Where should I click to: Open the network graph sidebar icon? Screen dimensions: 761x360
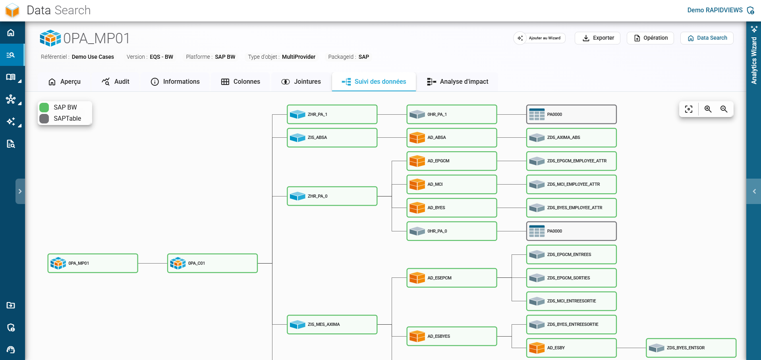(11, 99)
